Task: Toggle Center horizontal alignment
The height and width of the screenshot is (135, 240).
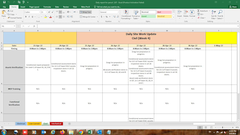Action: click(60, 17)
